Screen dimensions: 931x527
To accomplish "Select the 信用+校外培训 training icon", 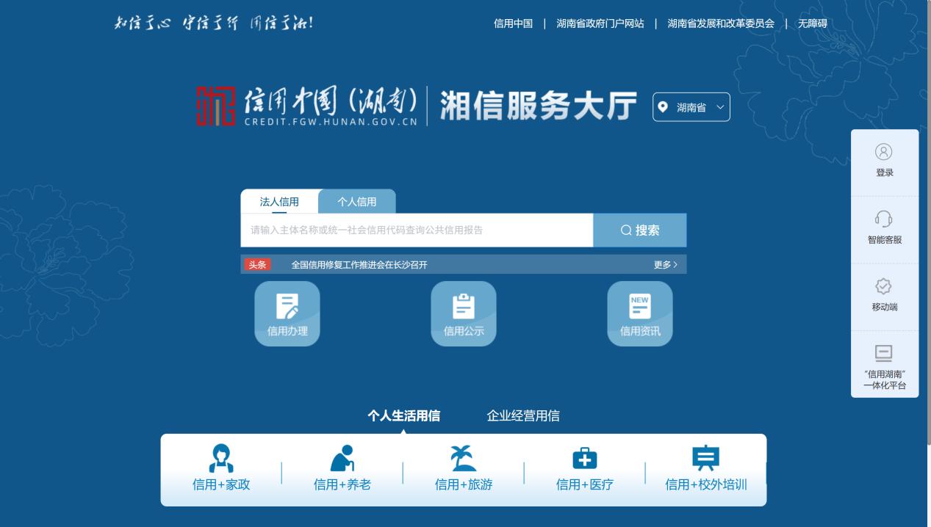I will coord(705,468).
